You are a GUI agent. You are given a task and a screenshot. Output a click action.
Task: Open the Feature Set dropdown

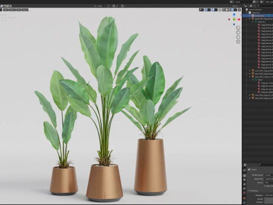tap(269, 179)
